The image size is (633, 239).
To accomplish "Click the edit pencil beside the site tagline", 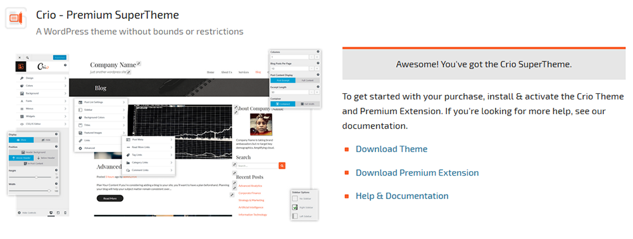I will 128,72.
